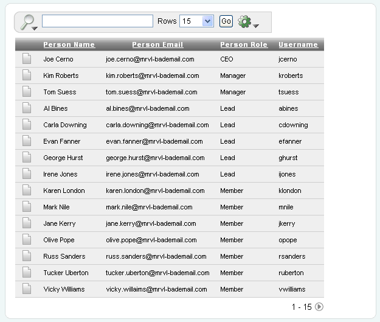The width and height of the screenshot is (380, 322).
Task: Click into the search text field
Action: (x=97, y=21)
